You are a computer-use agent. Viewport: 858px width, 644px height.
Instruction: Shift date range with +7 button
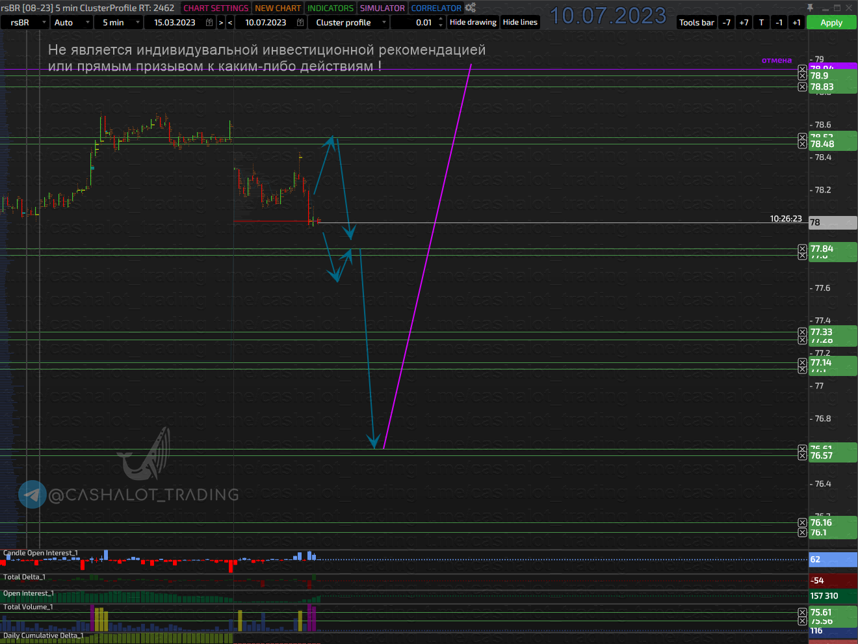coord(744,22)
